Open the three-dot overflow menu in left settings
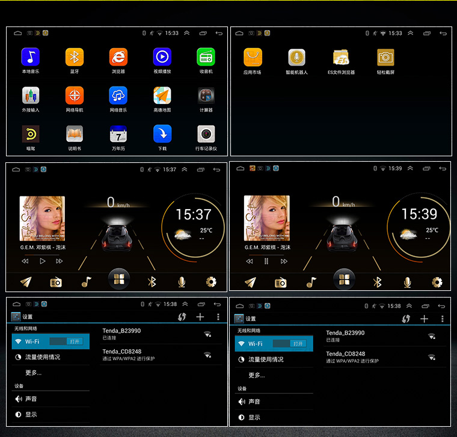 tap(218, 317)
